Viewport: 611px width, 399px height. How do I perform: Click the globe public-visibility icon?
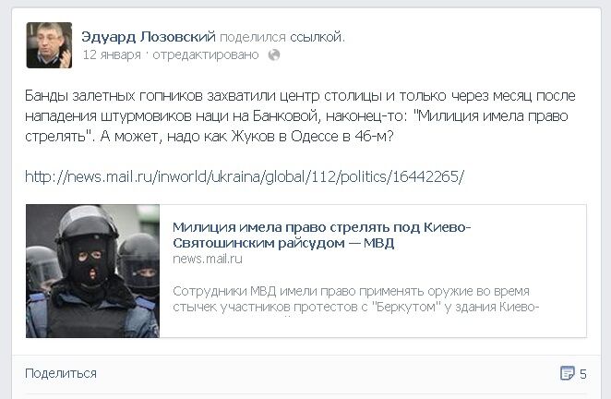tap(274, 55)
